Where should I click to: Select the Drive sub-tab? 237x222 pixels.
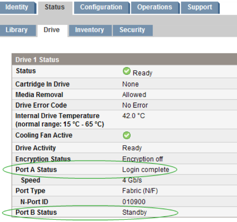click(x=52, y=30)
